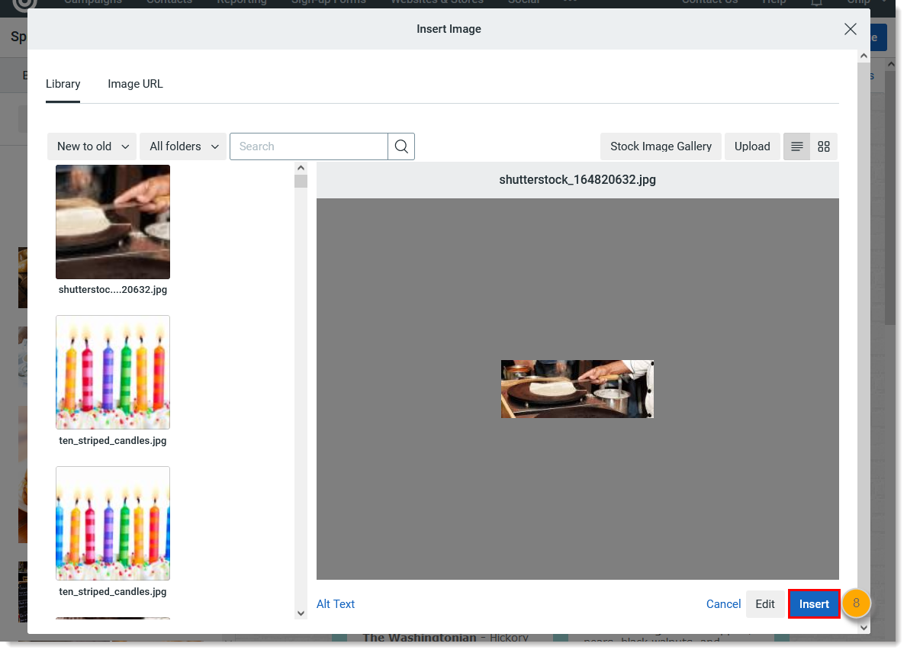Click the search magnifier icon
The width and height of the screenshot is (907, 653).
[400, 146]
